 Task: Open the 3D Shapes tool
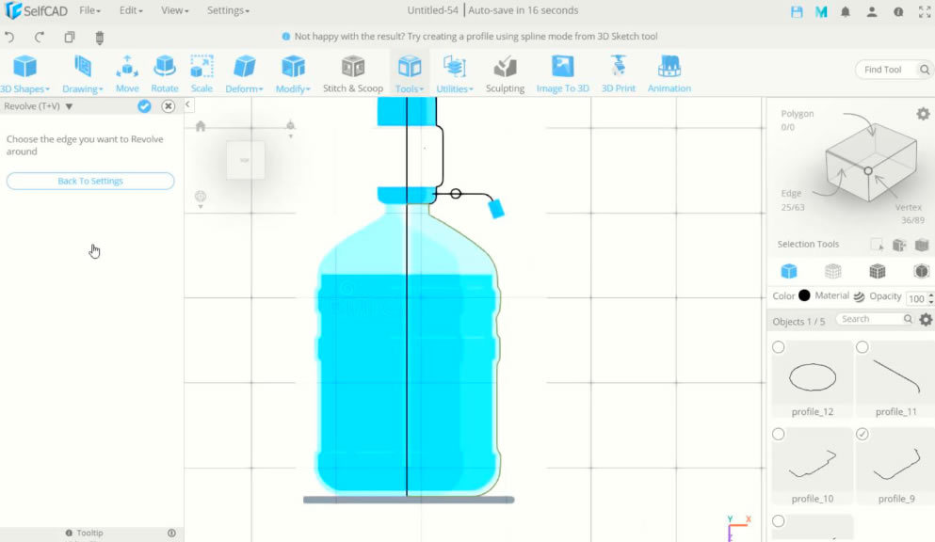pyautogui.click(x=24, y=73)
